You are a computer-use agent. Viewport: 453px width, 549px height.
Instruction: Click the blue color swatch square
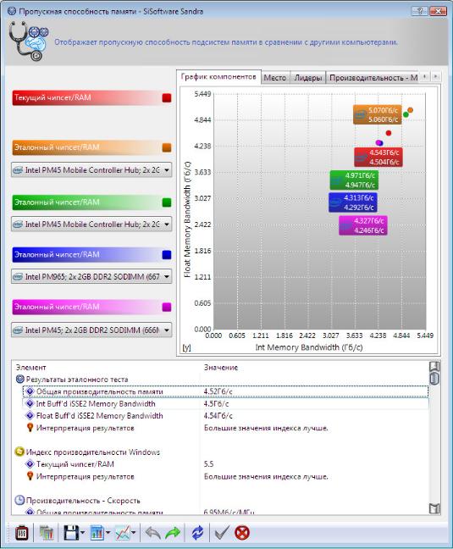tap(167, 254)
